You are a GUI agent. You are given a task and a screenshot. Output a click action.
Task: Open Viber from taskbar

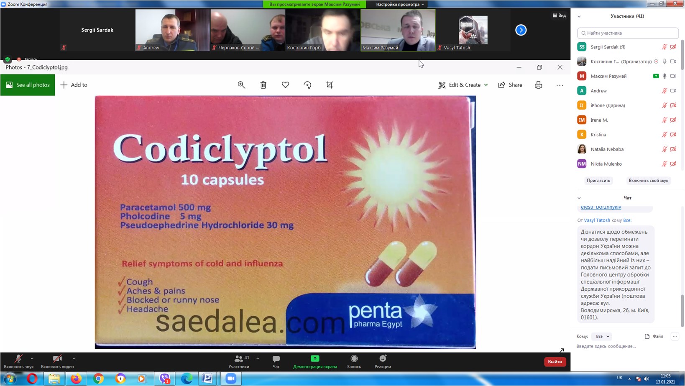click(x=165, y=379)
